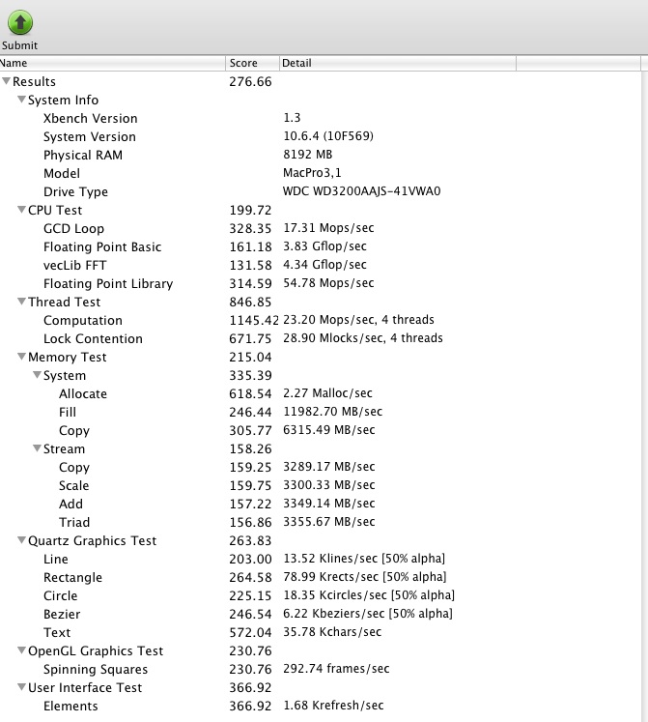Select the Fill row

321,412
